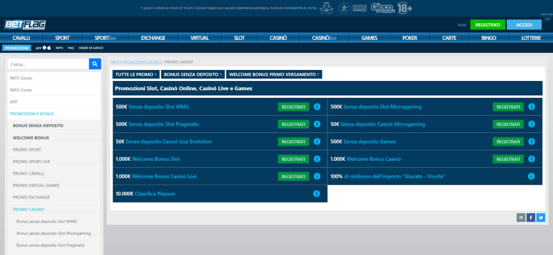Open PROMO VIRTUAL GAMES sidebar item
553x255 pixels.
(x=54, y=186)
